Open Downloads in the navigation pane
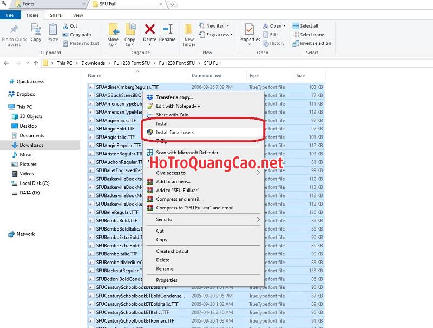This screenshot has width=433, height=328. click(x=31, y=145)
